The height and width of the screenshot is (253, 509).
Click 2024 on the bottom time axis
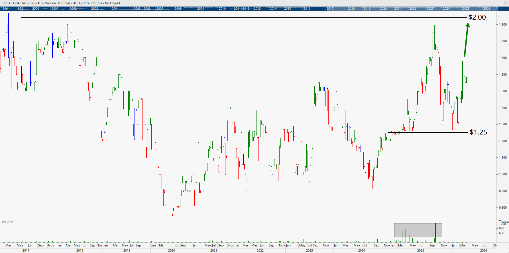tap(362, 250)
